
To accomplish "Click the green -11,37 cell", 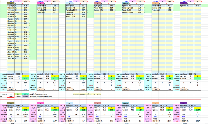I will pos(197,110).
